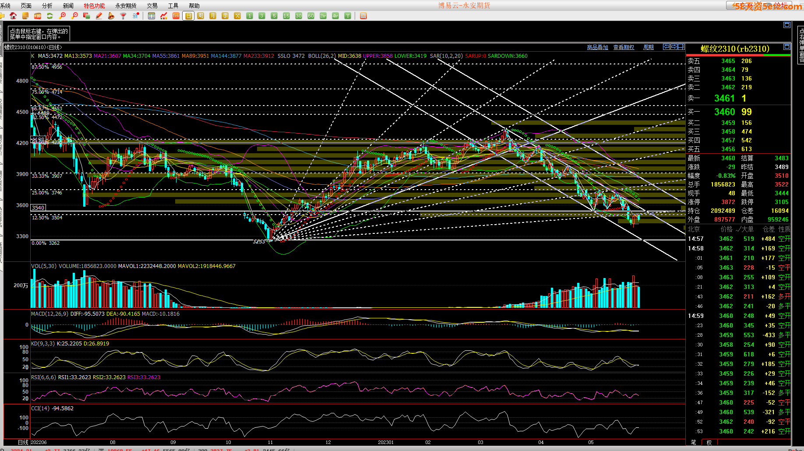Click the zoom in magnifier icon
The width and height of the screenshot is (804, 451).
[62, 16]
